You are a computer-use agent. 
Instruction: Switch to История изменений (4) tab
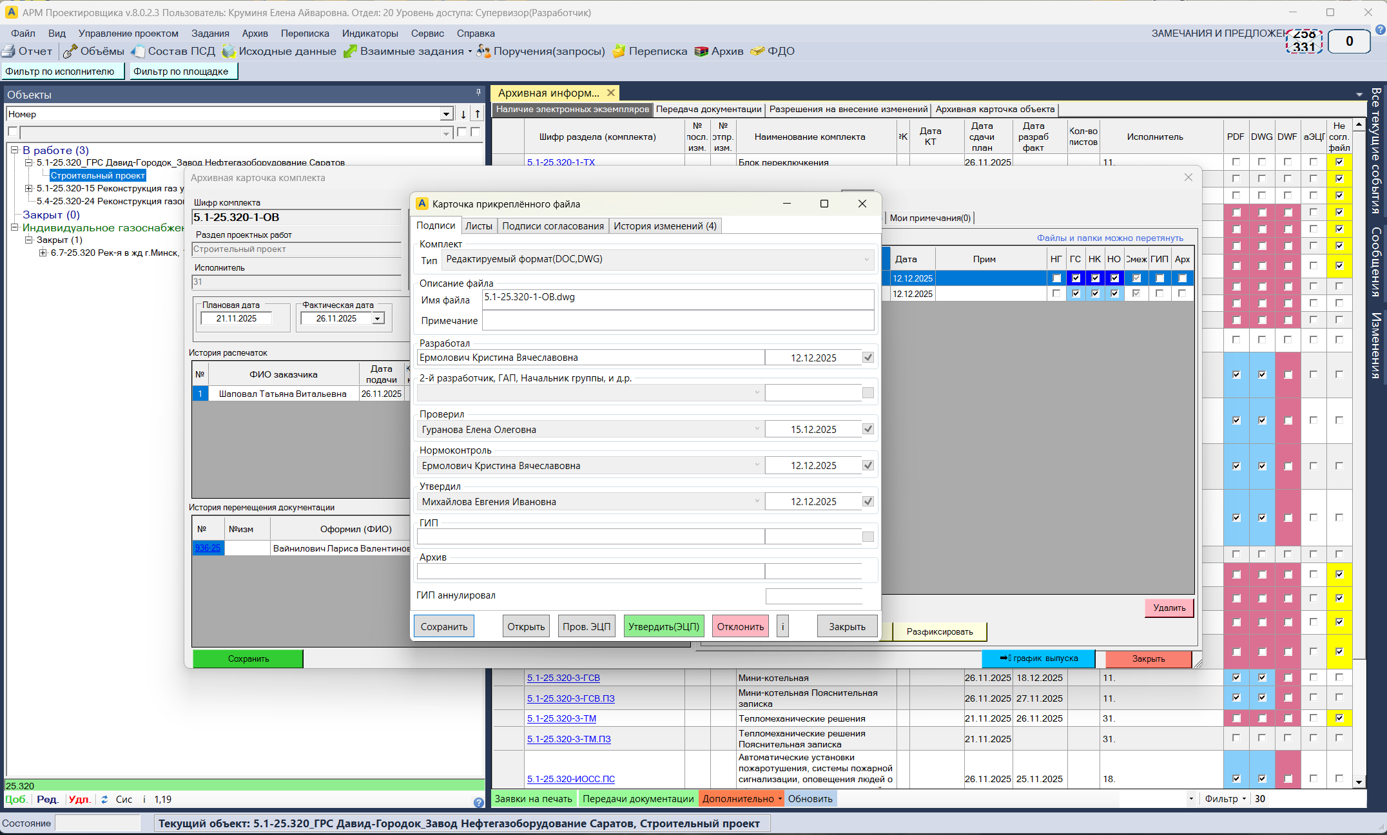[x=664, y=226]
